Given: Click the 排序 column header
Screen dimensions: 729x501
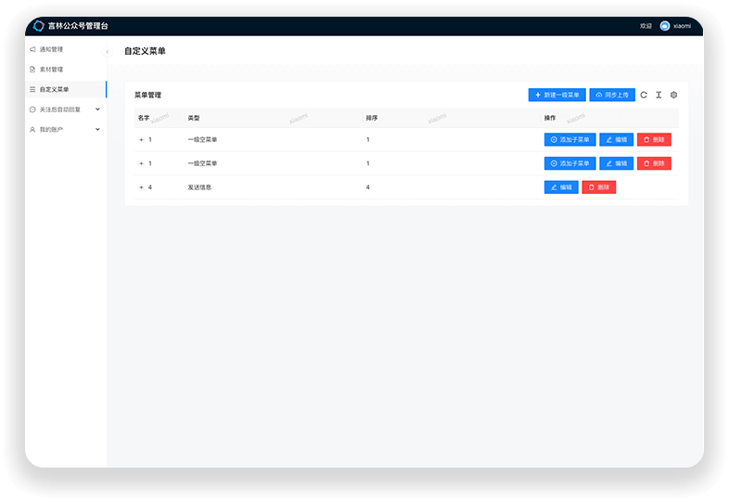Looking at the screenshot, I should tap(372, 118).
